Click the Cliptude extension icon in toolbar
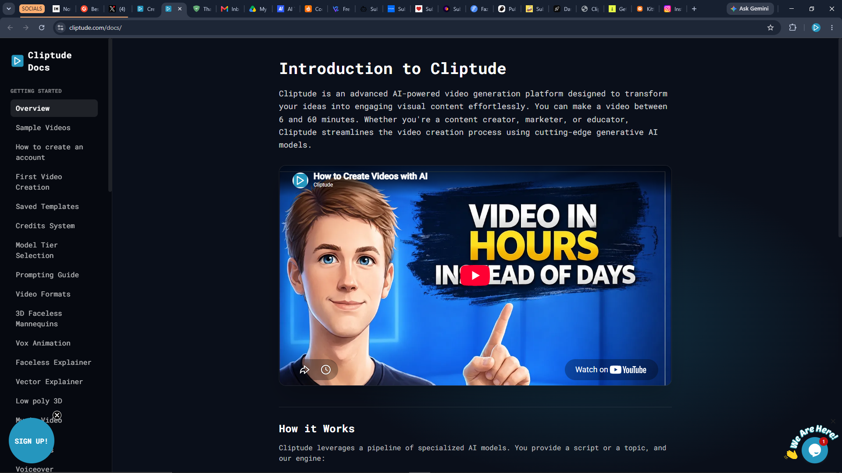Viewport: 842px width, 473px height. pyautogui.click(x=816, y=28)
